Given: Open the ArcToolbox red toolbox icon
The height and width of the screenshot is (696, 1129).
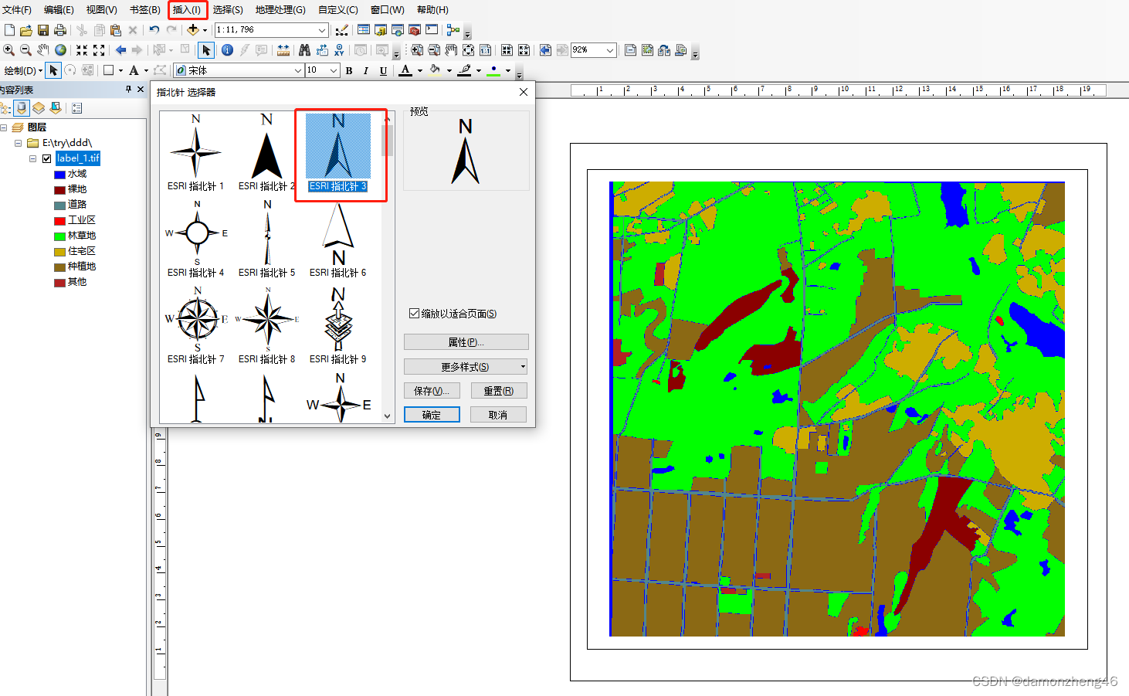Looking at the screenshot, I should pyautogui.click(x=415, y=30).
